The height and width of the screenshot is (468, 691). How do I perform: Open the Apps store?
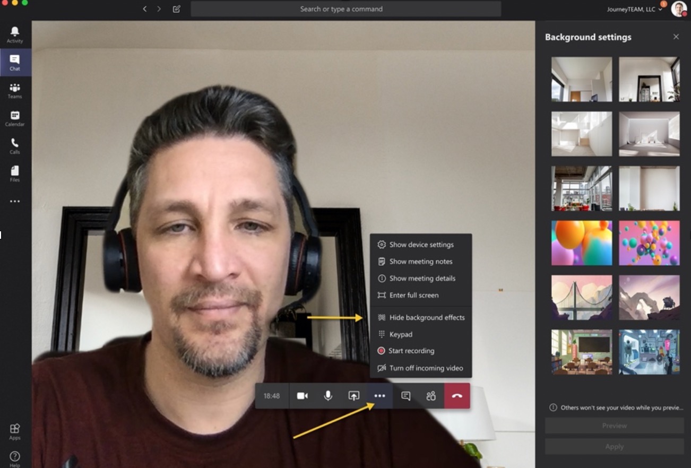coord(15,431)
